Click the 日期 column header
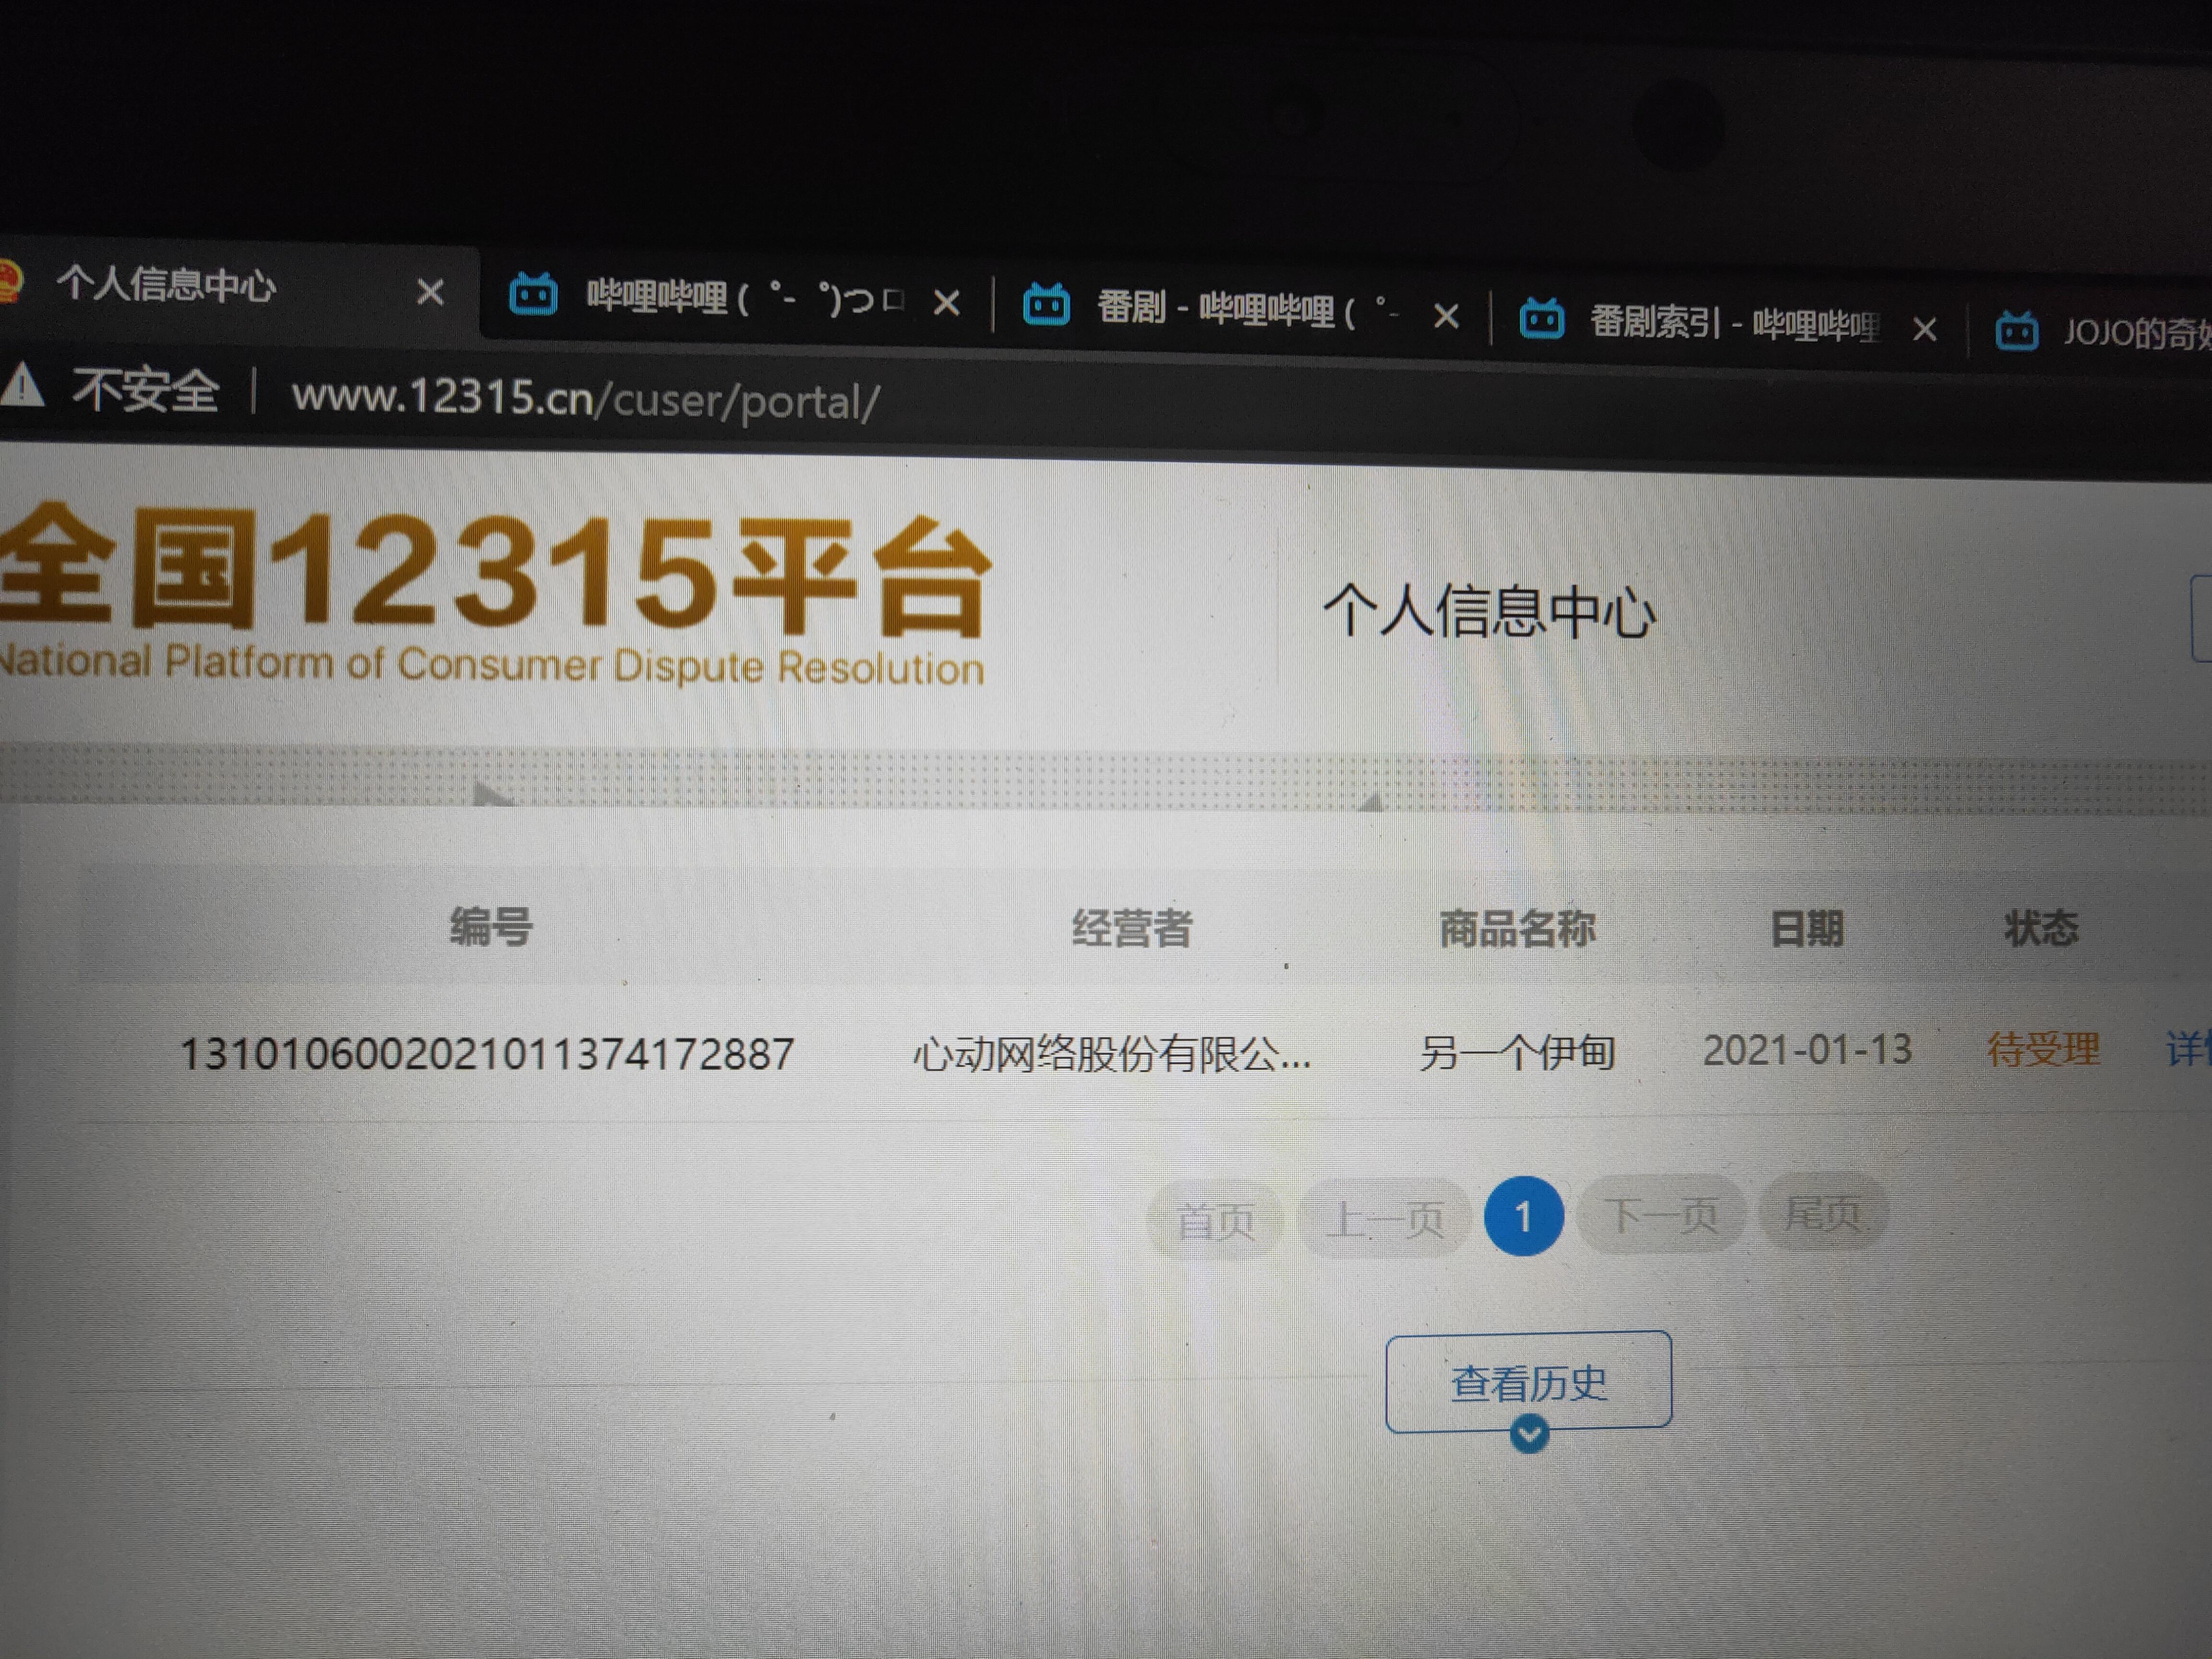The width and height of the screenshot is (2212, 1659). (x=1807, y=929)
